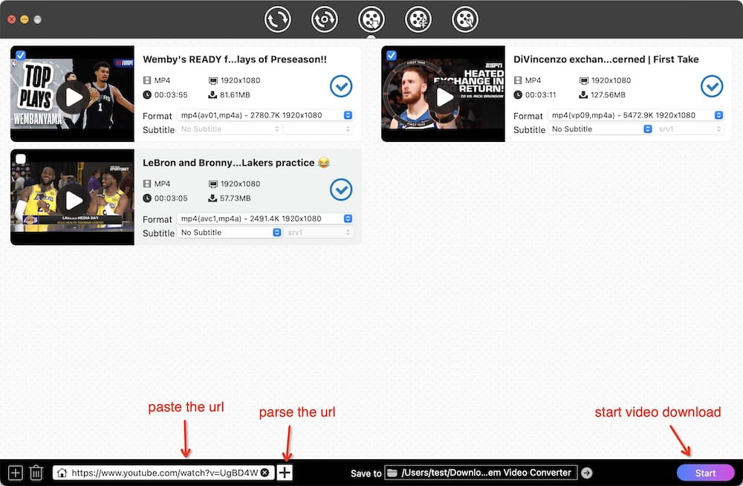Click the arrow next to the Save to path

tap(586, 472)
